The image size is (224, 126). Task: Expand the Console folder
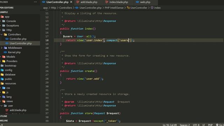point(11,21)
